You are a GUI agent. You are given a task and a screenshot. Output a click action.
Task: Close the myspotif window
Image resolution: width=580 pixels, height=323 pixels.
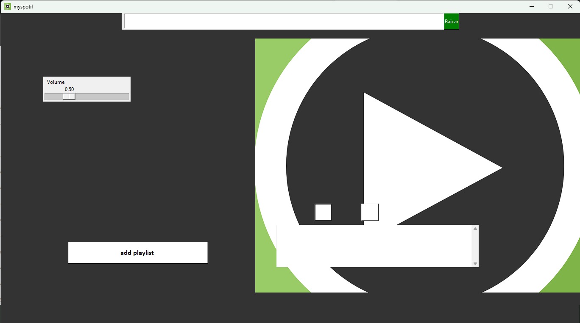(x=570, y=6)
